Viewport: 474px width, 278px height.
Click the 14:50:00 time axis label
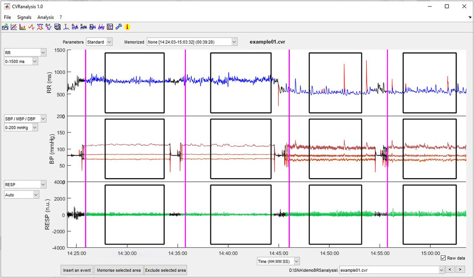click(329, 253)
